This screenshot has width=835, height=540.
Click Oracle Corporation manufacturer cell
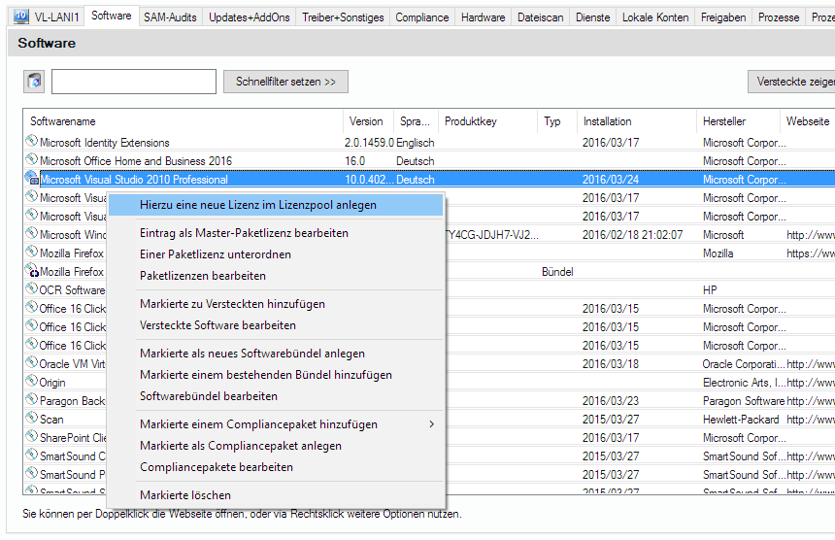744,364
